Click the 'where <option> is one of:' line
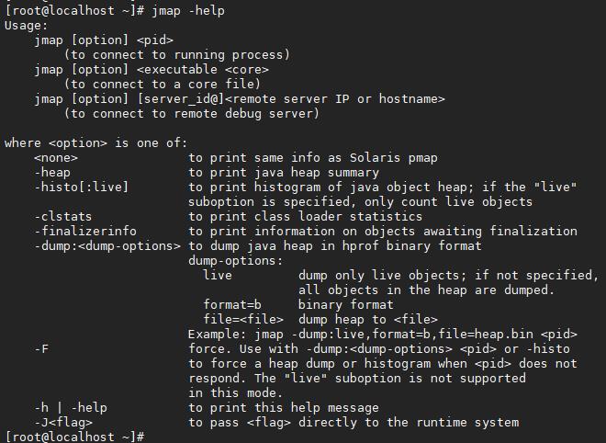The image size is (606, 443). coord(95,143)
